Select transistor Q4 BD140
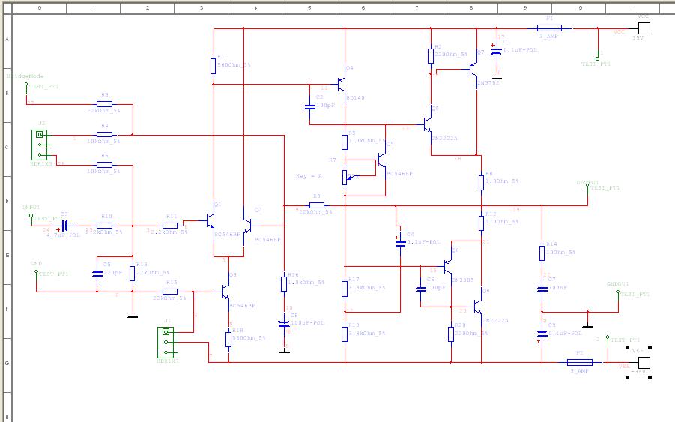Image resolution: width=675 pixels, height=422 pixels. pos(342,84)
